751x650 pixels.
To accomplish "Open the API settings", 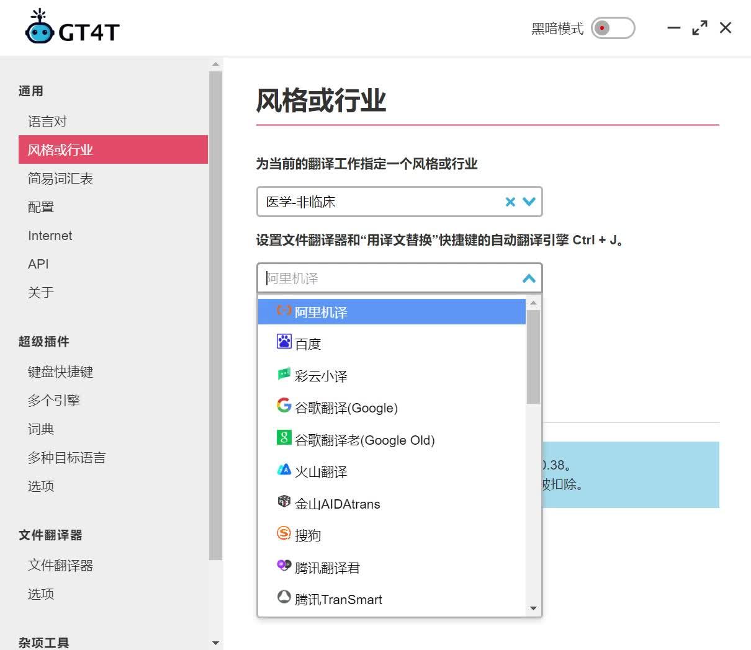I will [38, 264].
